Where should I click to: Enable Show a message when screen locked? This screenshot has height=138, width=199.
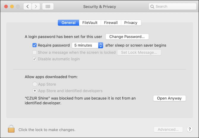pos(34,52)
